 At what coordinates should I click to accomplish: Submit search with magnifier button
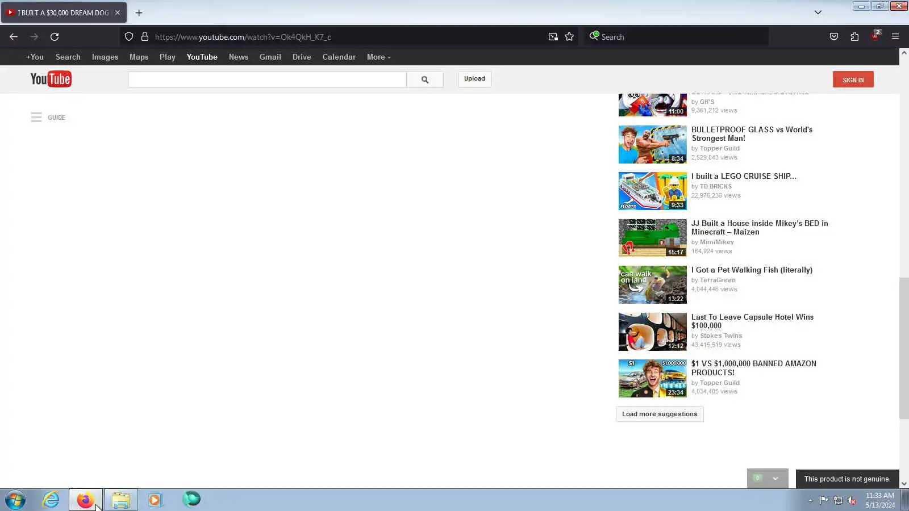pyautogui.click(x=425, y=79)
